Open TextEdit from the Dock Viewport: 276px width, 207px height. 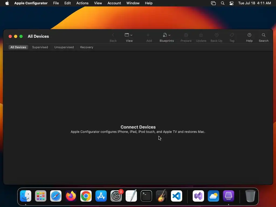click(131, 196)
